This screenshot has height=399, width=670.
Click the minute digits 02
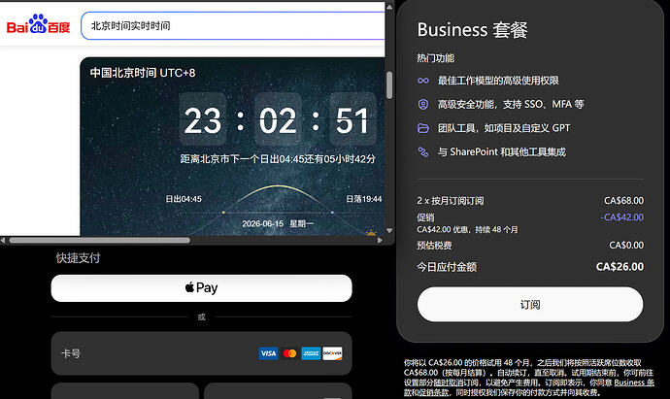pos(278,120)
